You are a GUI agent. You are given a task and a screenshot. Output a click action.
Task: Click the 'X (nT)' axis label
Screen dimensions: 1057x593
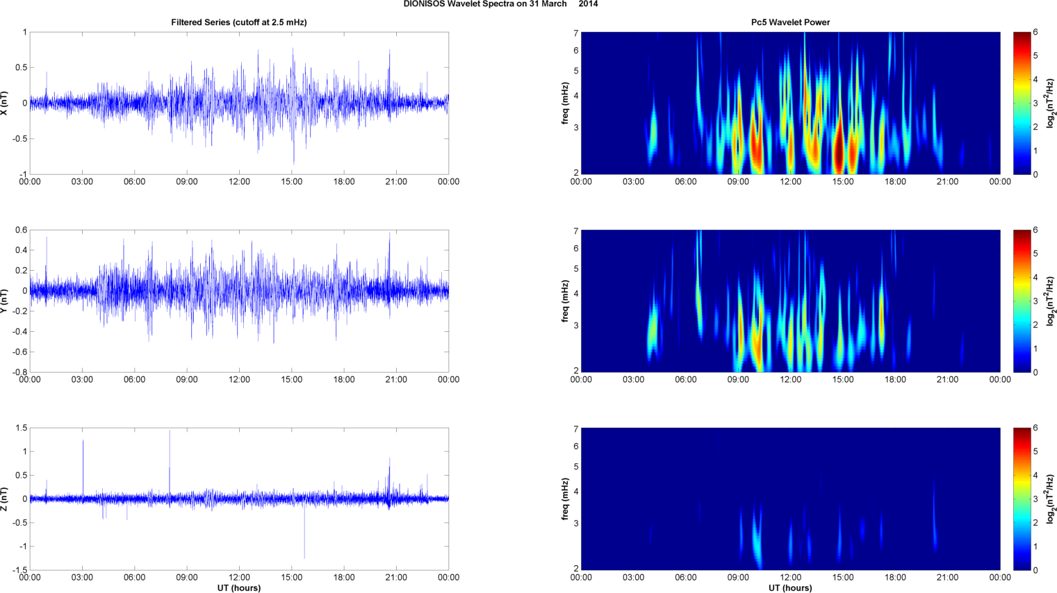pyautogui.click(x=5, y=103)
